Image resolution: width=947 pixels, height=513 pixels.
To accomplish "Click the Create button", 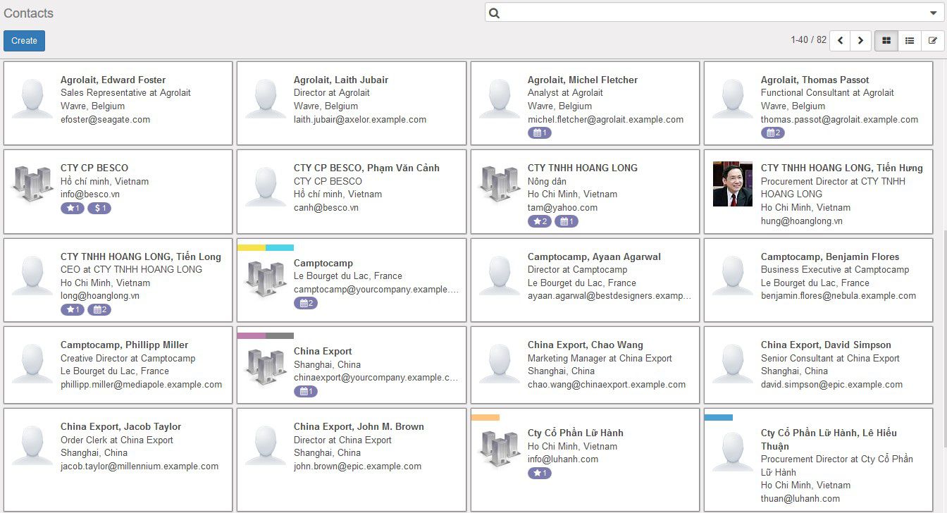I will (24, 41).
